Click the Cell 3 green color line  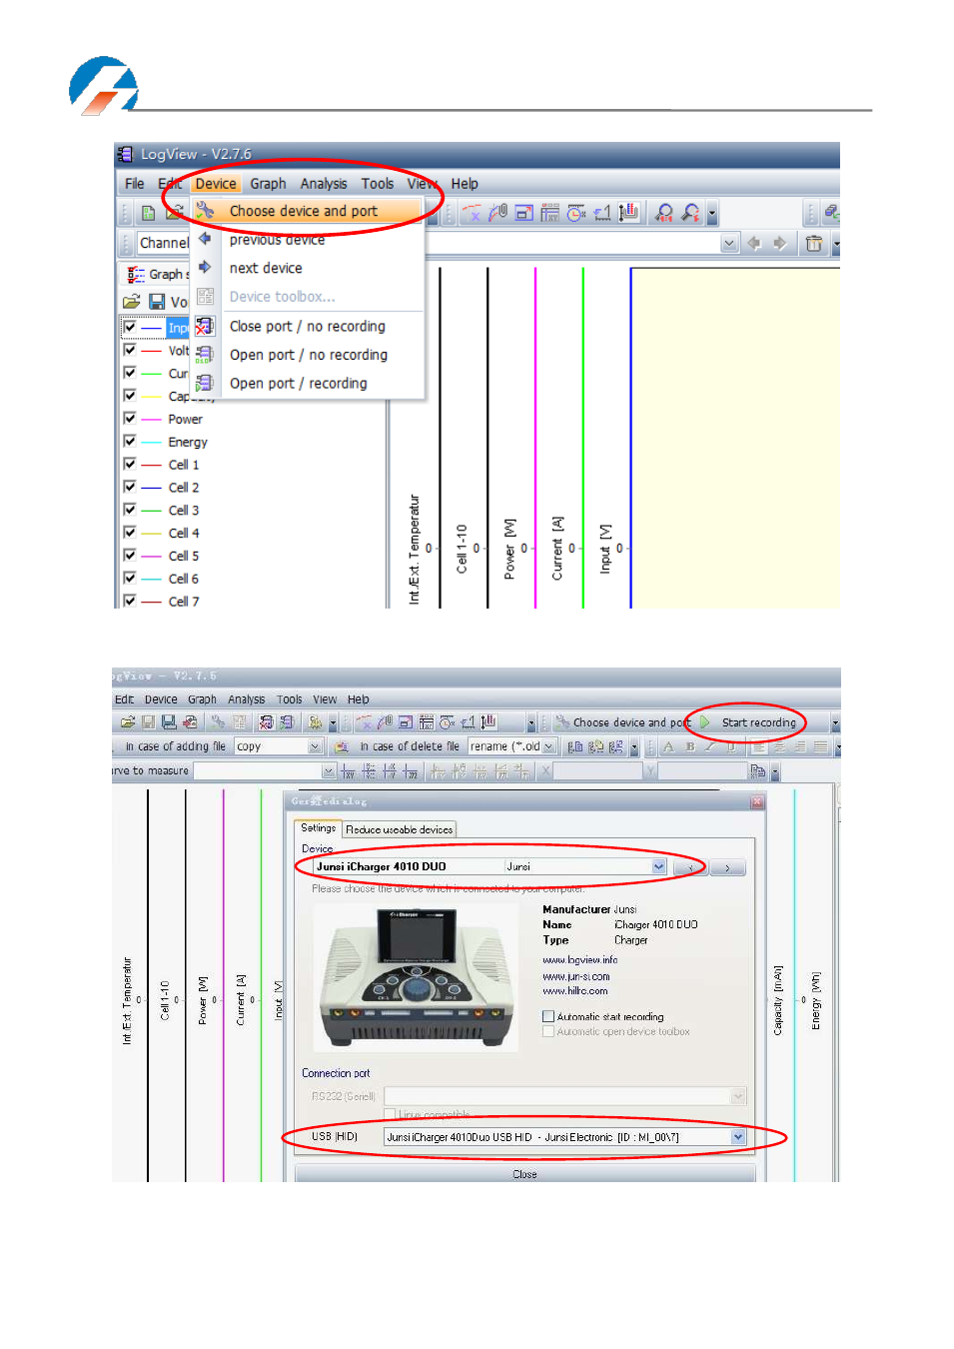pyautogui.click(x=151, y=511)
